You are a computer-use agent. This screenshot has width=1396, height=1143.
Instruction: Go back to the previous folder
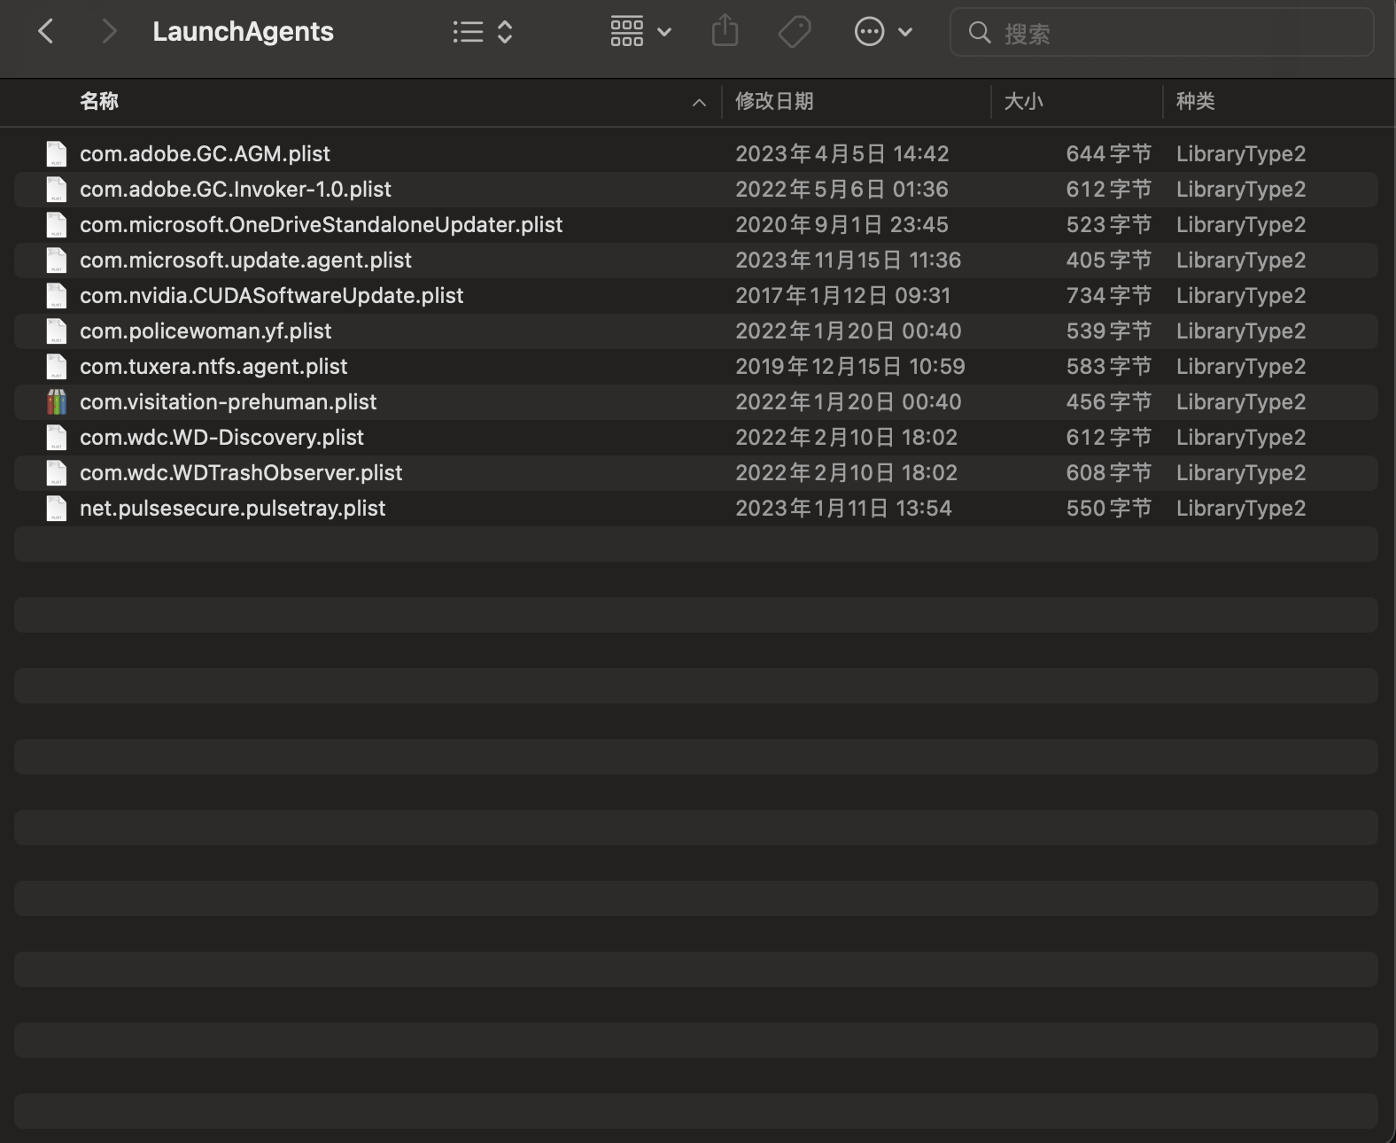(46, 32)
